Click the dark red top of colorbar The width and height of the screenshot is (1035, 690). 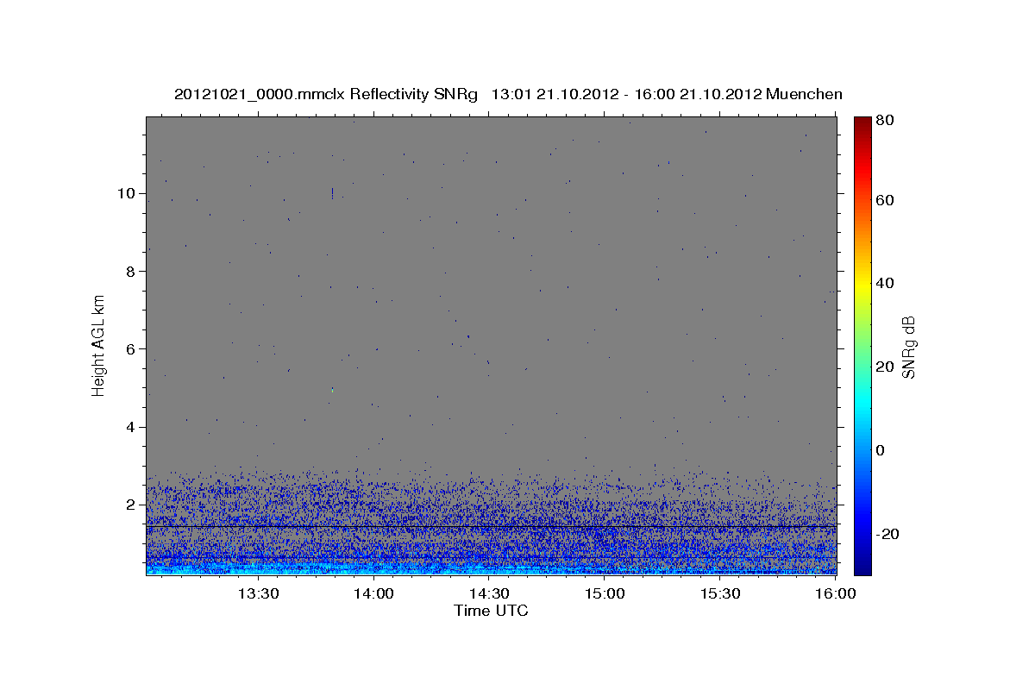(862, 122)
